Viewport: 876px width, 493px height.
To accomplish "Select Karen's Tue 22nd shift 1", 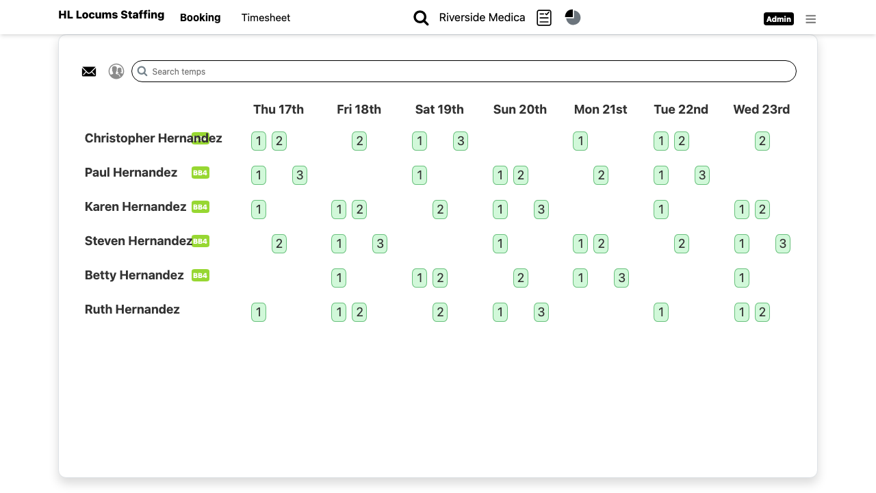I will click(661, 210).
